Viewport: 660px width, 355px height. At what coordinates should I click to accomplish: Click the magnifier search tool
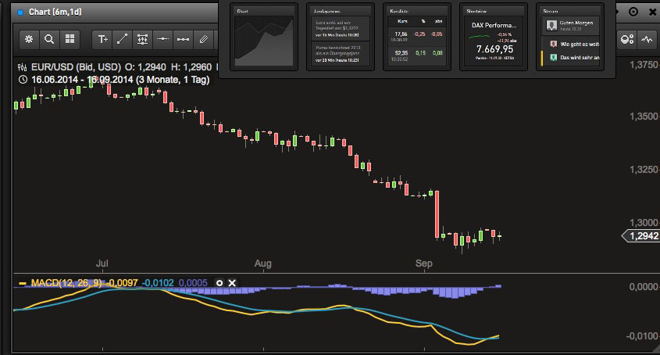[x=49, y=39]
